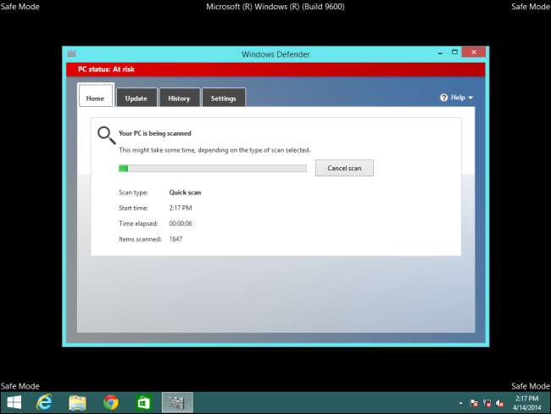Click the blue Help question mark icon
The height and width of the screenshot is (414, 551).
click(443, 98)
